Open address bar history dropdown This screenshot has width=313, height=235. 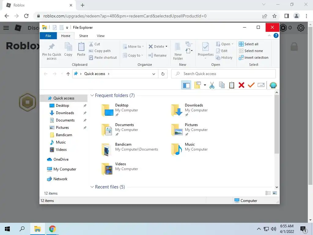pos(154,74)
